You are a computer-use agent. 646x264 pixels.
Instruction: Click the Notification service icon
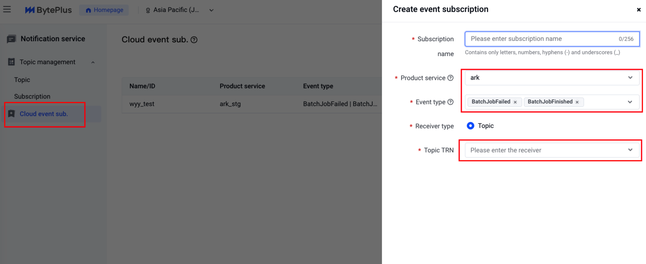click(x=11, y=39)
